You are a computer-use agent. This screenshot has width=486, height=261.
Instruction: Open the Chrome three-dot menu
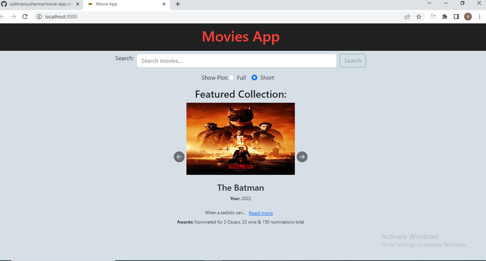point(479,17)
